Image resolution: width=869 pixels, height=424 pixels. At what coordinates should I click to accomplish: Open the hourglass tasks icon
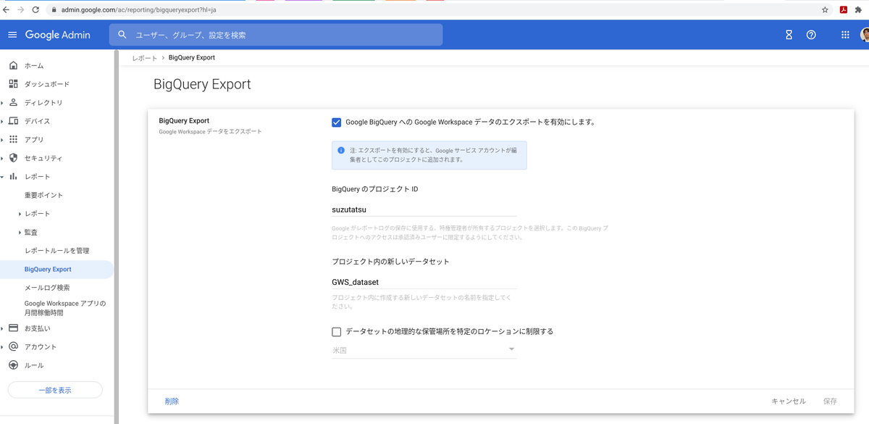tap(789, 35)
